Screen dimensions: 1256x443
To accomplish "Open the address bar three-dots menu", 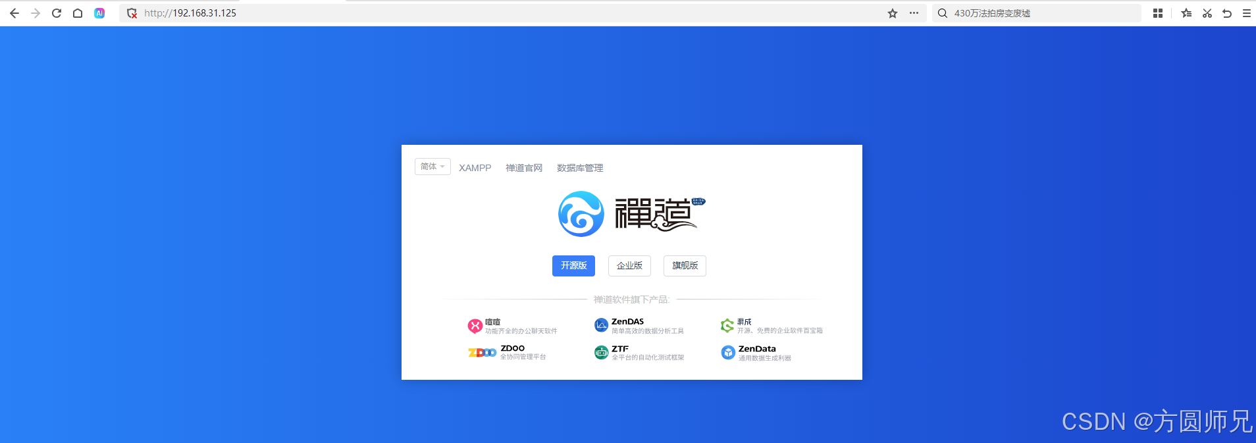I will tap(914, 13).
